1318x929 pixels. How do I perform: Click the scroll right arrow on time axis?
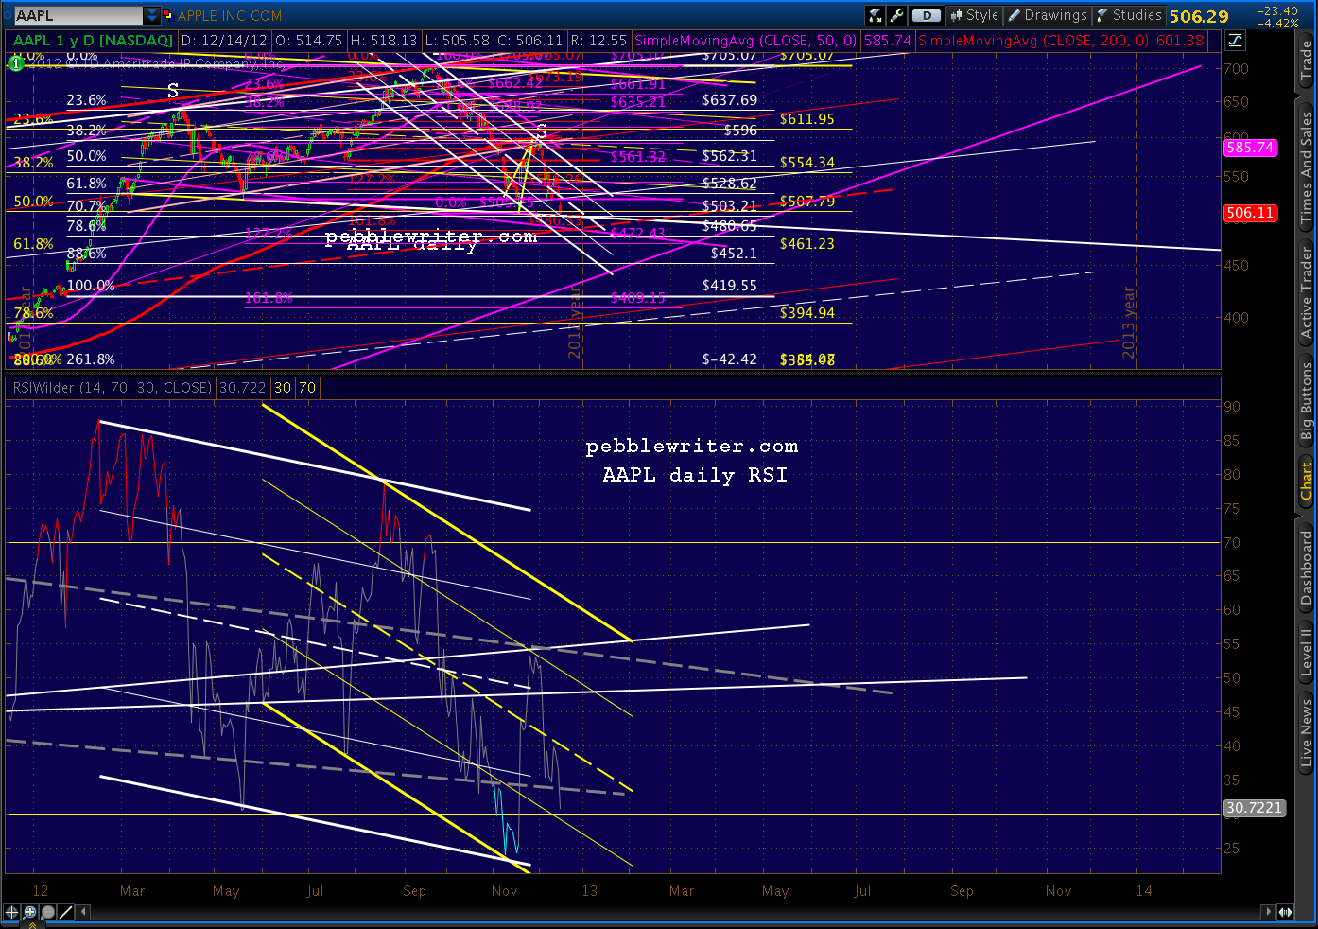pos(1269,912)
